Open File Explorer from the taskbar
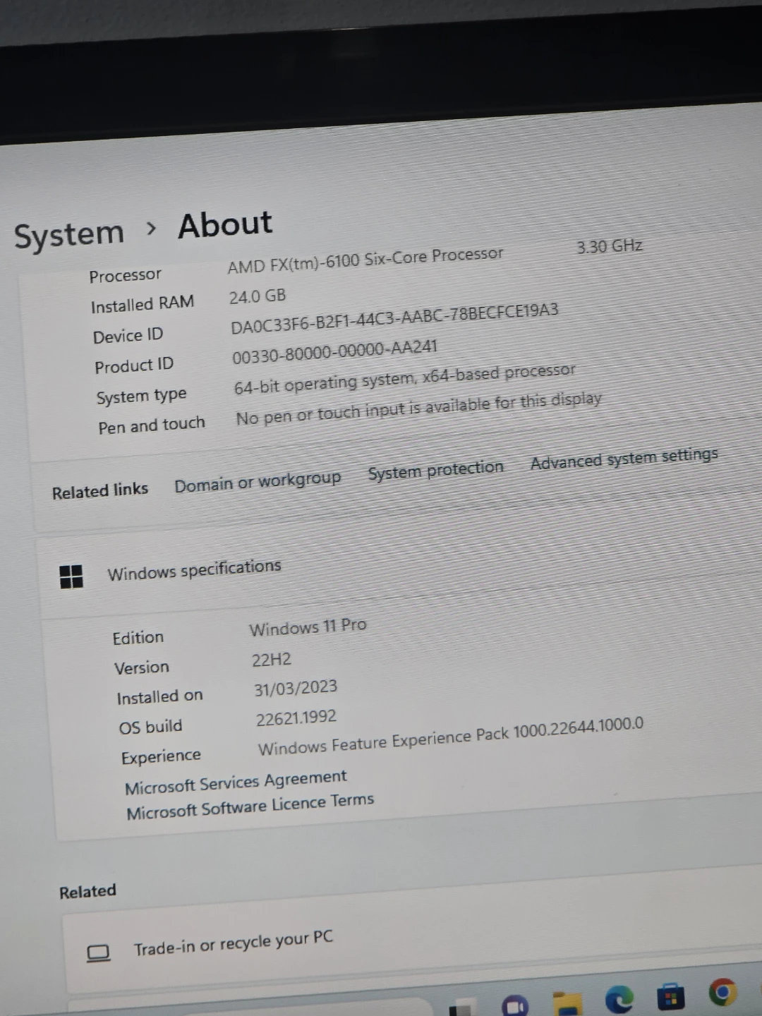 [567, 1005]
